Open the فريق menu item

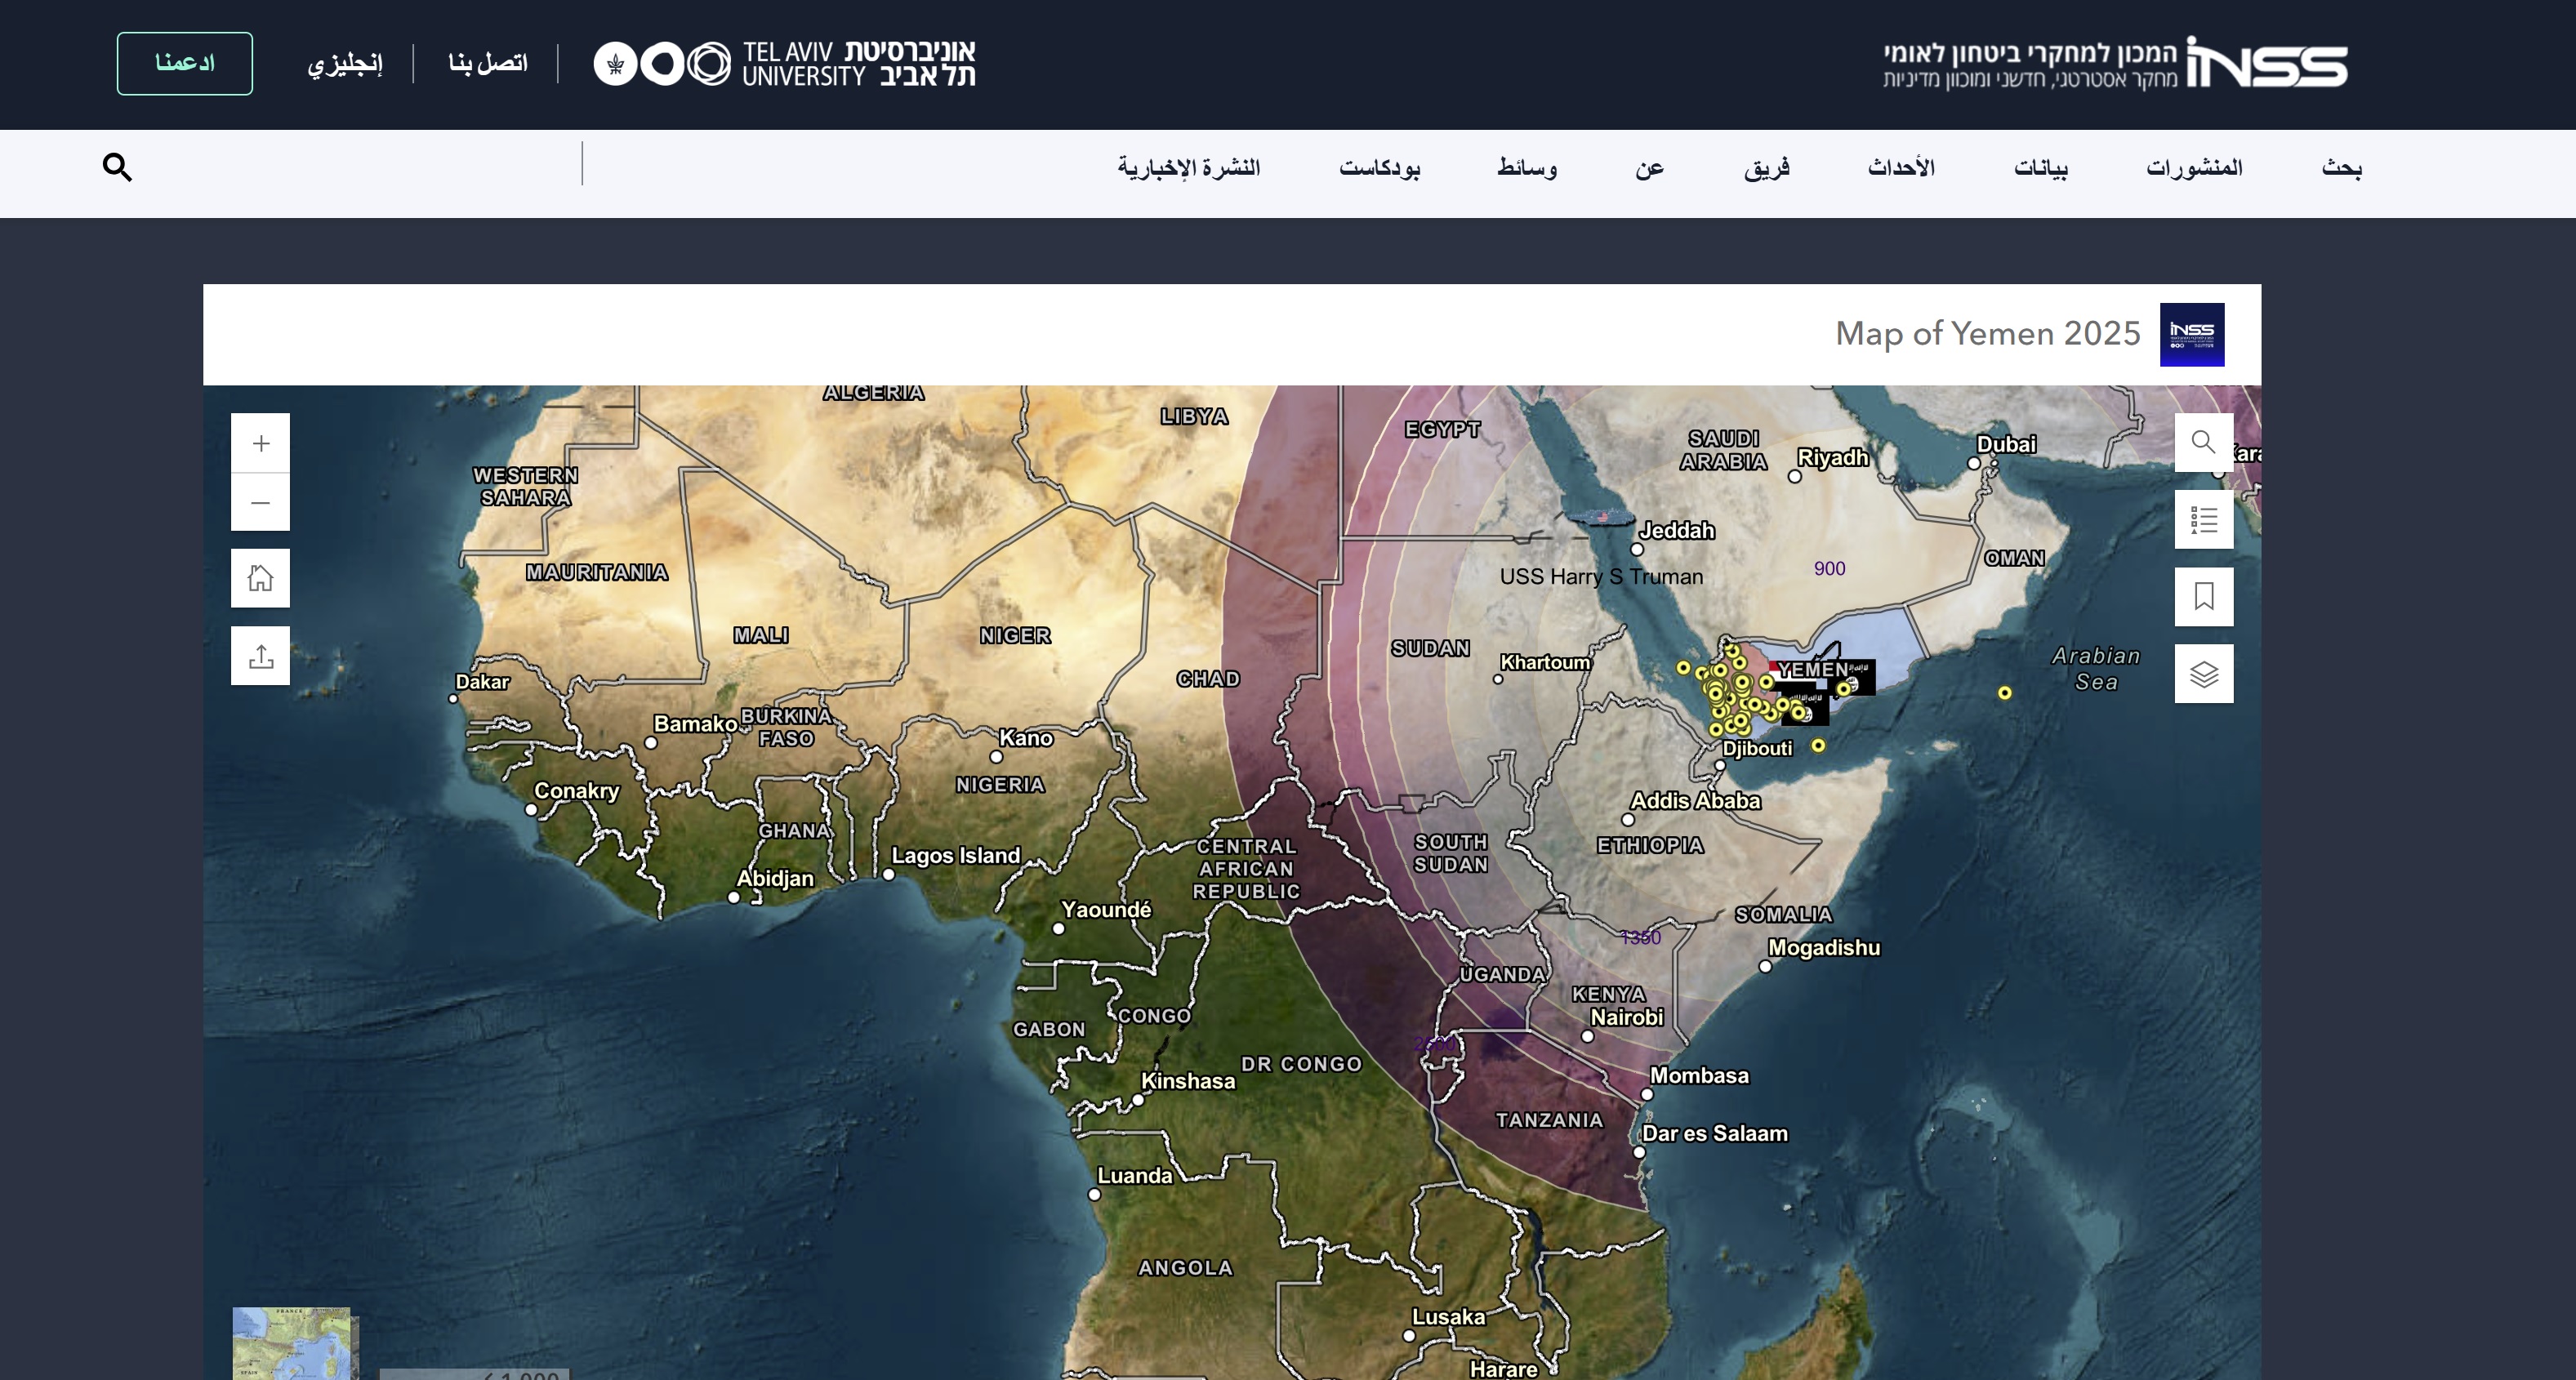point(1767,168)
